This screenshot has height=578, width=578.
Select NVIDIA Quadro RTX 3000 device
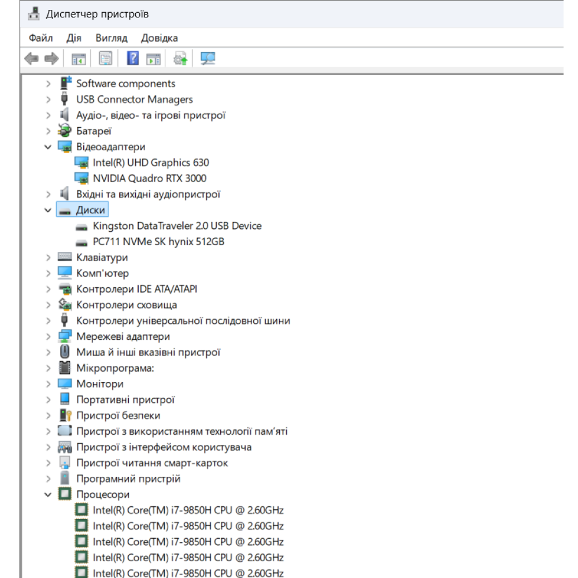[149, 179]
